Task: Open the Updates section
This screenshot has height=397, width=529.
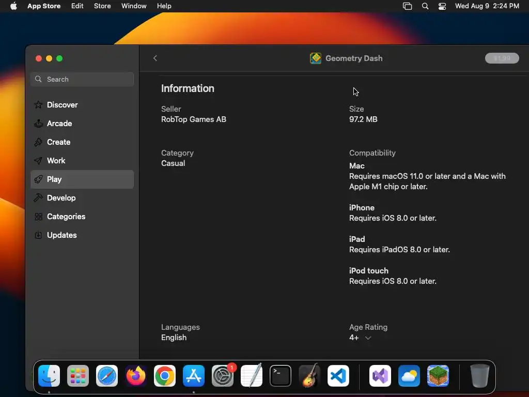Action: [x=82, y=235]
